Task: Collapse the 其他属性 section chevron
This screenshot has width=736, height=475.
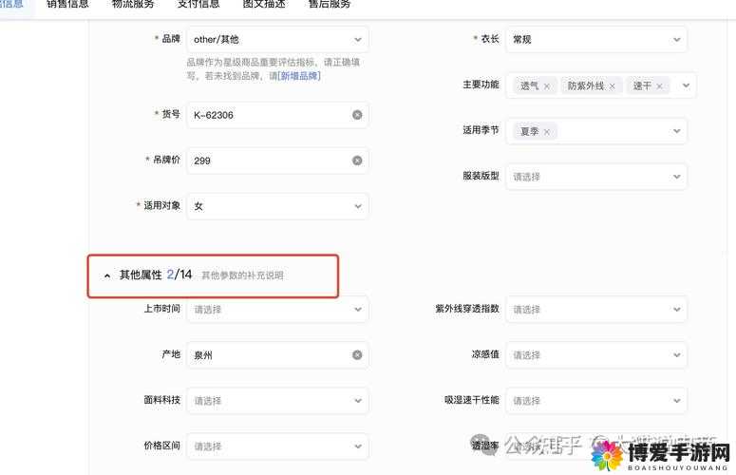Action: 107,275
